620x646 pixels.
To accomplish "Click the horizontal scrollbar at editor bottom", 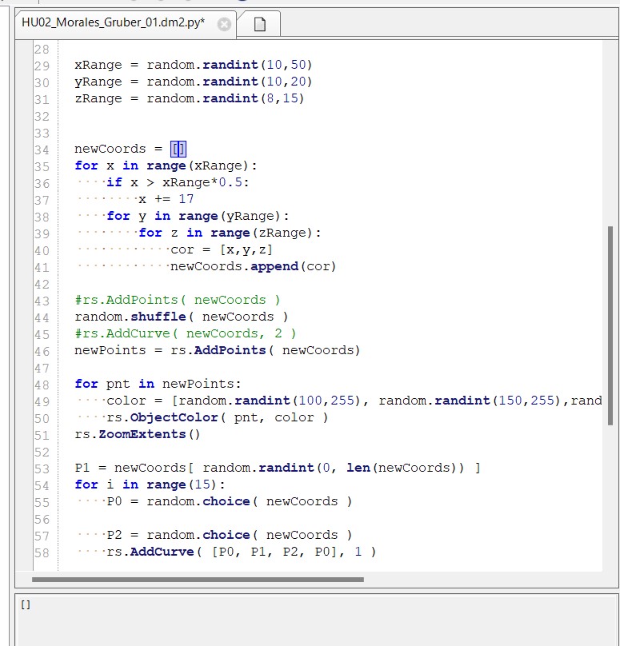I will (198, 580).
